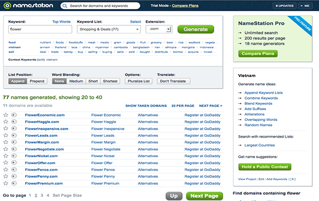Open Compare Plans link in header
The width and height of the screenshot is (319, 201).
pos(185,6)
